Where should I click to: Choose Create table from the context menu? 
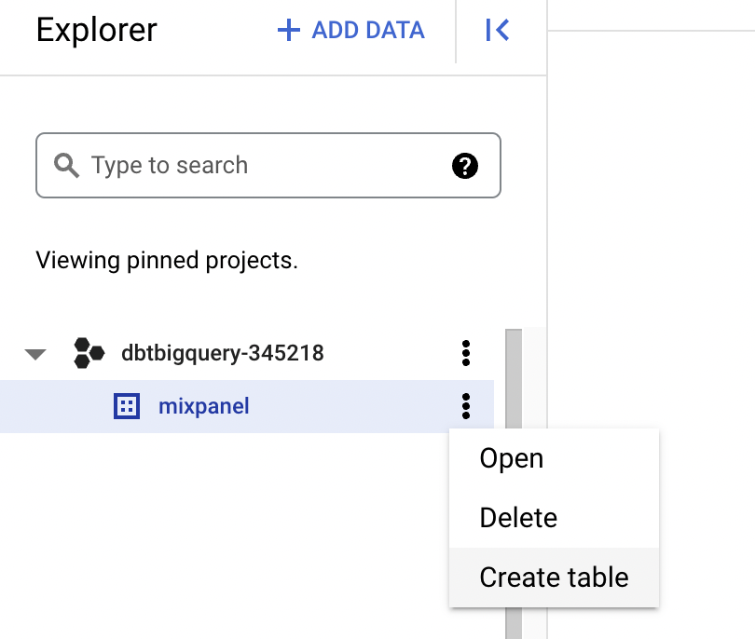pyautogui.click(x=555, y=578)
